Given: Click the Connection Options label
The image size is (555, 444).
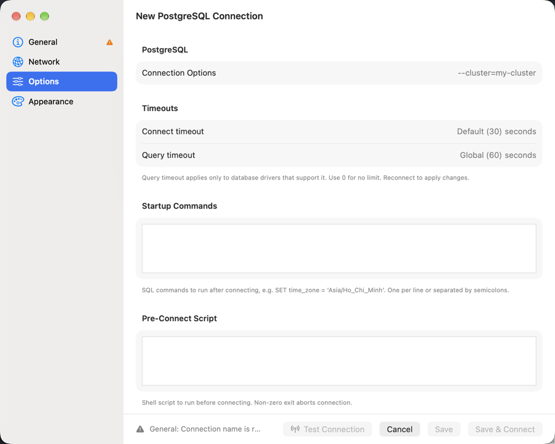Looking at the screenshot, I should 179,73.
